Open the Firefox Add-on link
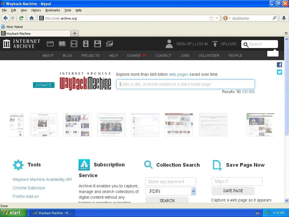289x217 pixels. click(x=26, y=196)
